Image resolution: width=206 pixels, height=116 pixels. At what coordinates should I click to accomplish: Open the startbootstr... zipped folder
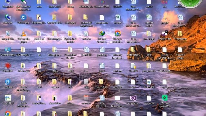click(133, 49)
